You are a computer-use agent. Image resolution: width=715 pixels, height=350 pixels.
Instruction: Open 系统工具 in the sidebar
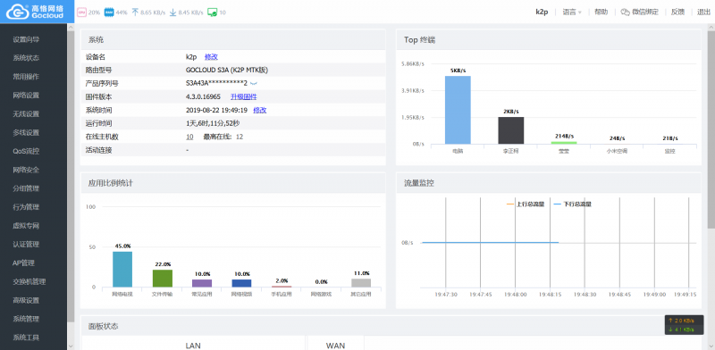point(26,337)
